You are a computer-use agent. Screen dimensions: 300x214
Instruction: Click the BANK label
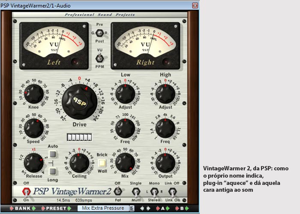(x=23, y=208)
